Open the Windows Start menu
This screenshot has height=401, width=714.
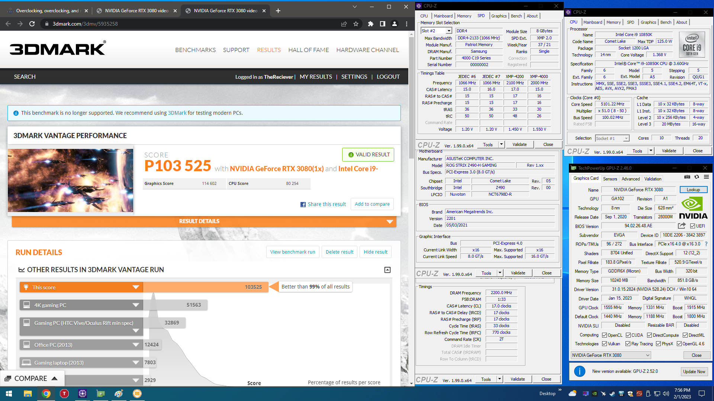pyautogui.click(x=9, y=394)
